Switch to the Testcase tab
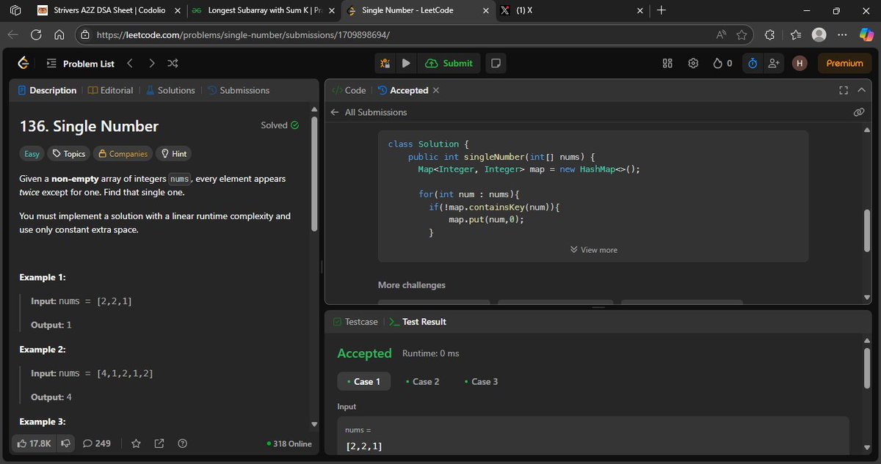881x464 pixels. tap(355, 322)
